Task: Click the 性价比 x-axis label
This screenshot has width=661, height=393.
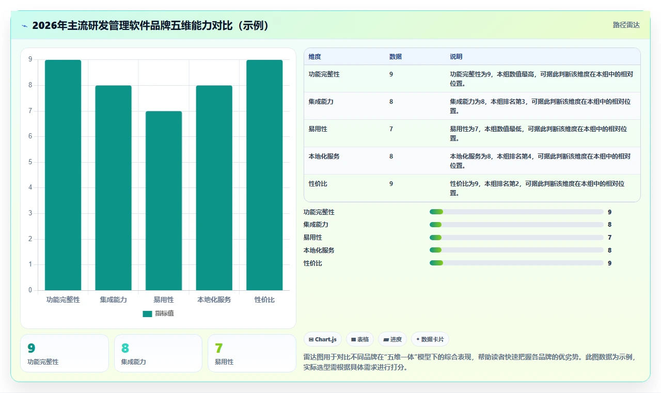Action: [264, 300]
